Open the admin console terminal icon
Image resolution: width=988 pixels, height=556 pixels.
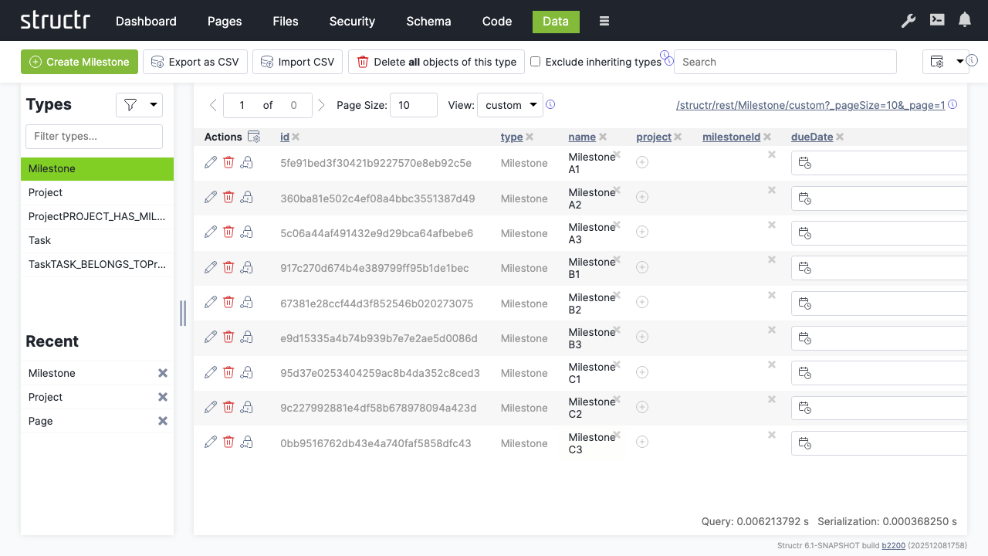(x=937, y=21)
